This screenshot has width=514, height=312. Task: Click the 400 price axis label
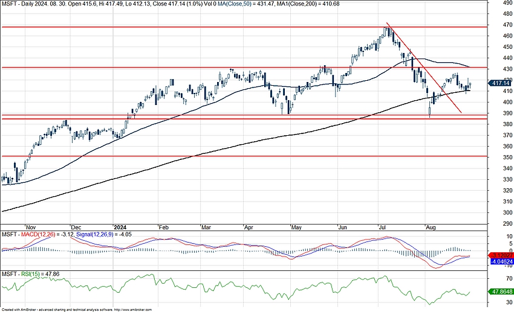[507, 102]
